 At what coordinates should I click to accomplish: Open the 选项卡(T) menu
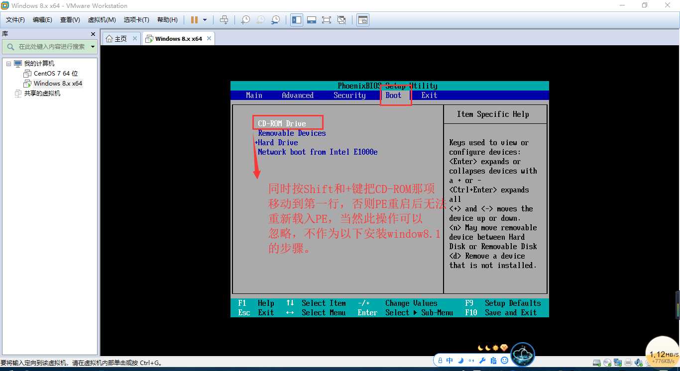[136, 20]
